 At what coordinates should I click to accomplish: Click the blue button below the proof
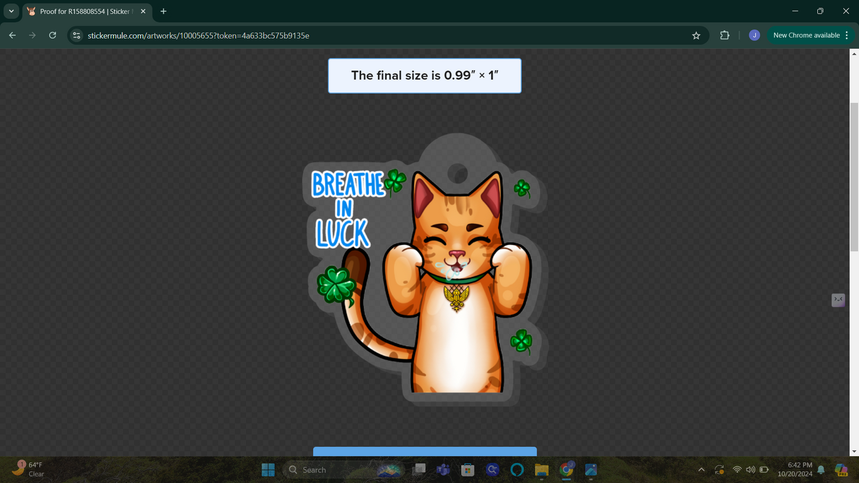click(x=424, y=452)
